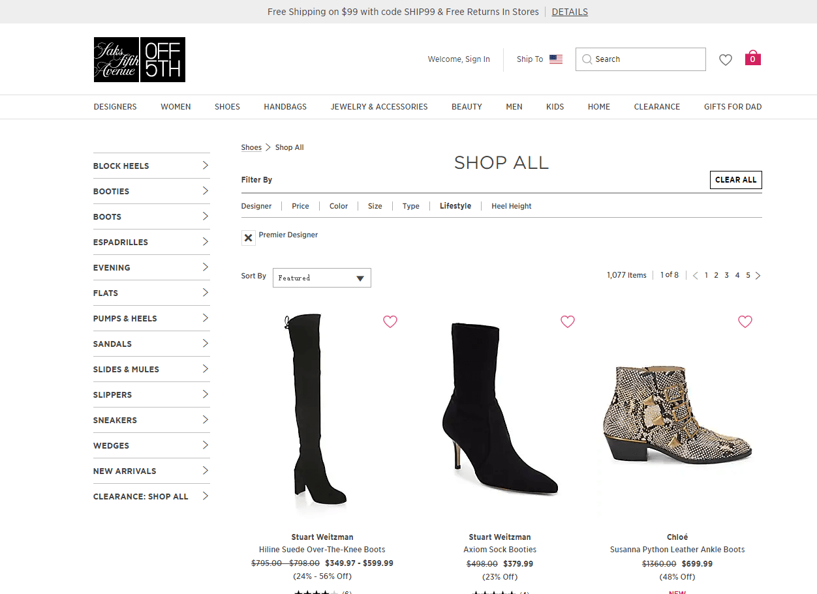Click the Axiom Sock Booties title
This screenshot has height=594, width=817.
500,550
